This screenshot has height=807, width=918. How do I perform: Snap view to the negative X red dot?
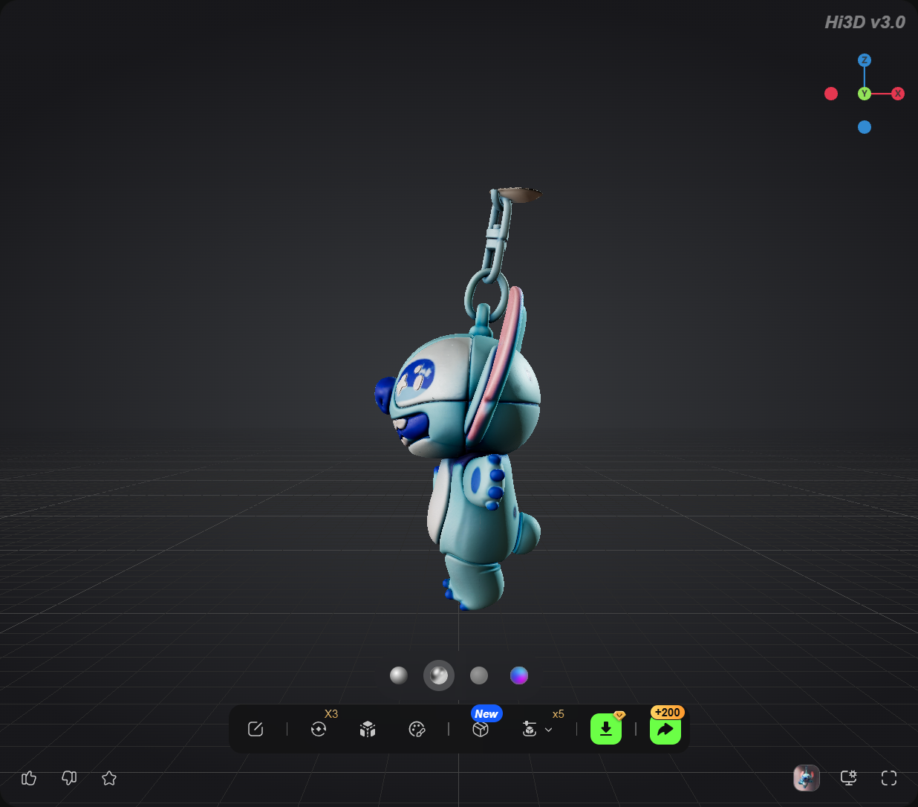click(x=831, y=94)
